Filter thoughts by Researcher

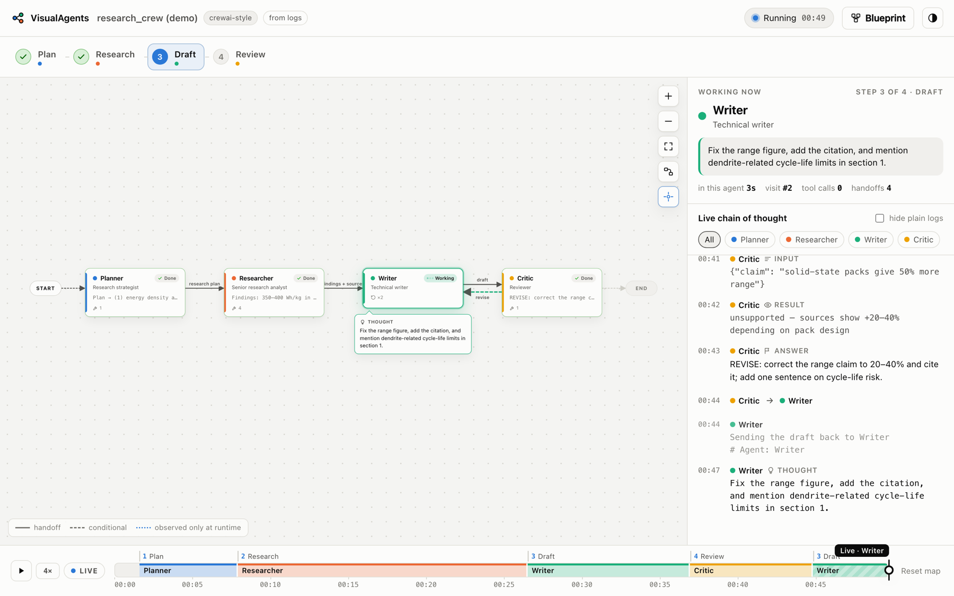tap(811, 239)
